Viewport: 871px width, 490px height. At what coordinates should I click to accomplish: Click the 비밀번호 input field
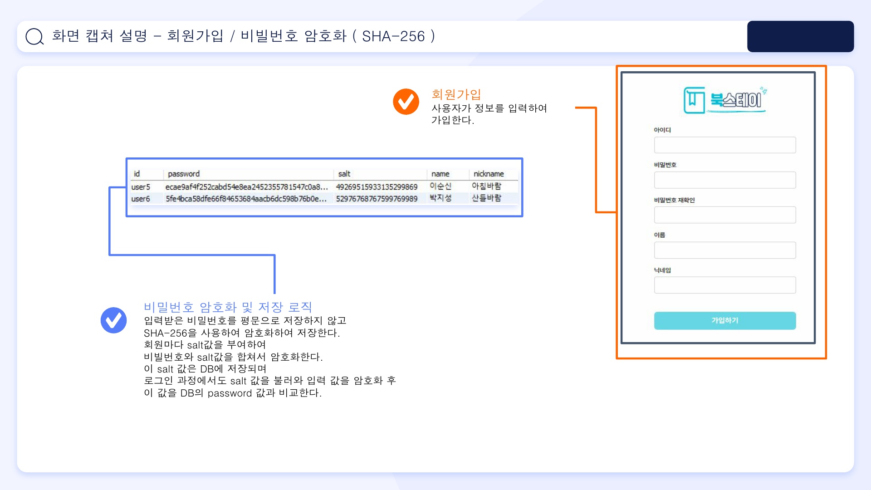(724, 180)
